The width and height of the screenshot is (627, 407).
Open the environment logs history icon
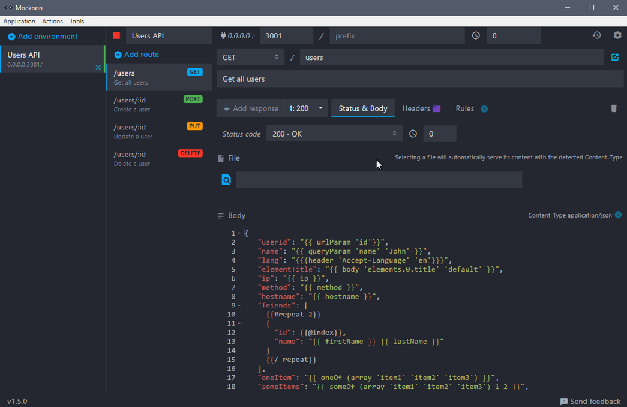click(x=596, y=35)
